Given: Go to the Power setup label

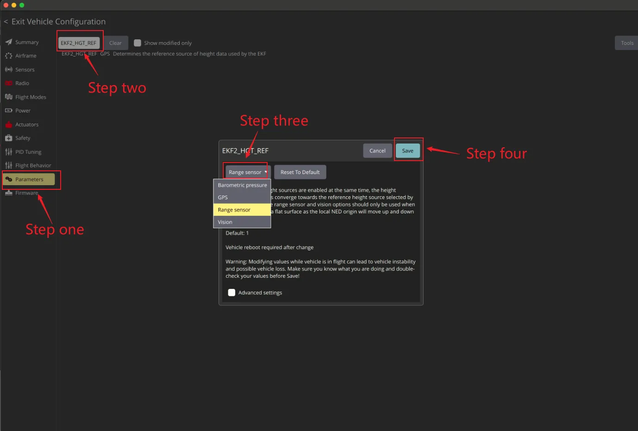Looking at the screenshot, I should (23, 111).
